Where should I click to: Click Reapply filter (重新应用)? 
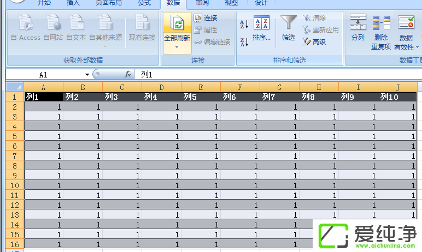point(320,30)
